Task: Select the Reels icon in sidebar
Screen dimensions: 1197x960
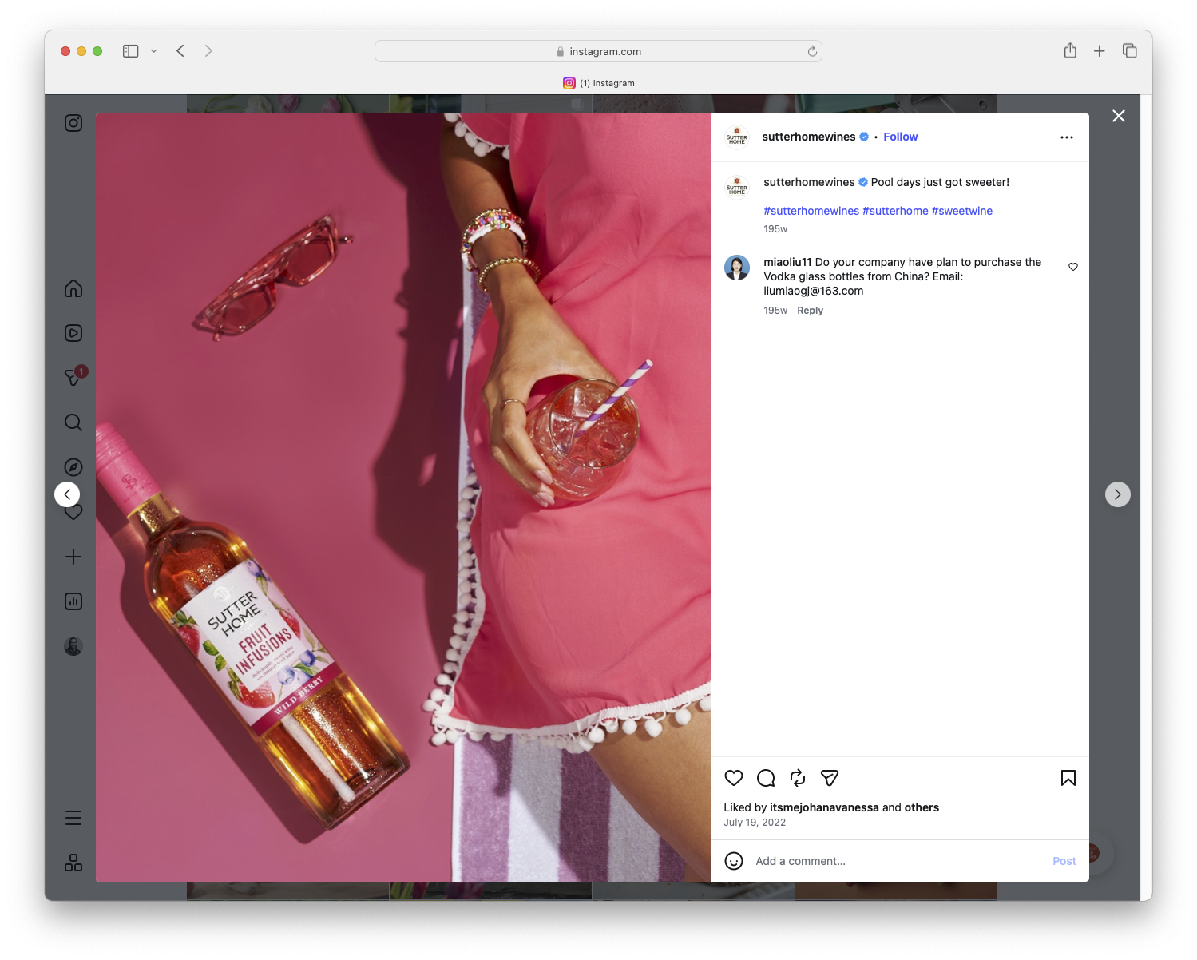Action: click(x=73, y=333)
